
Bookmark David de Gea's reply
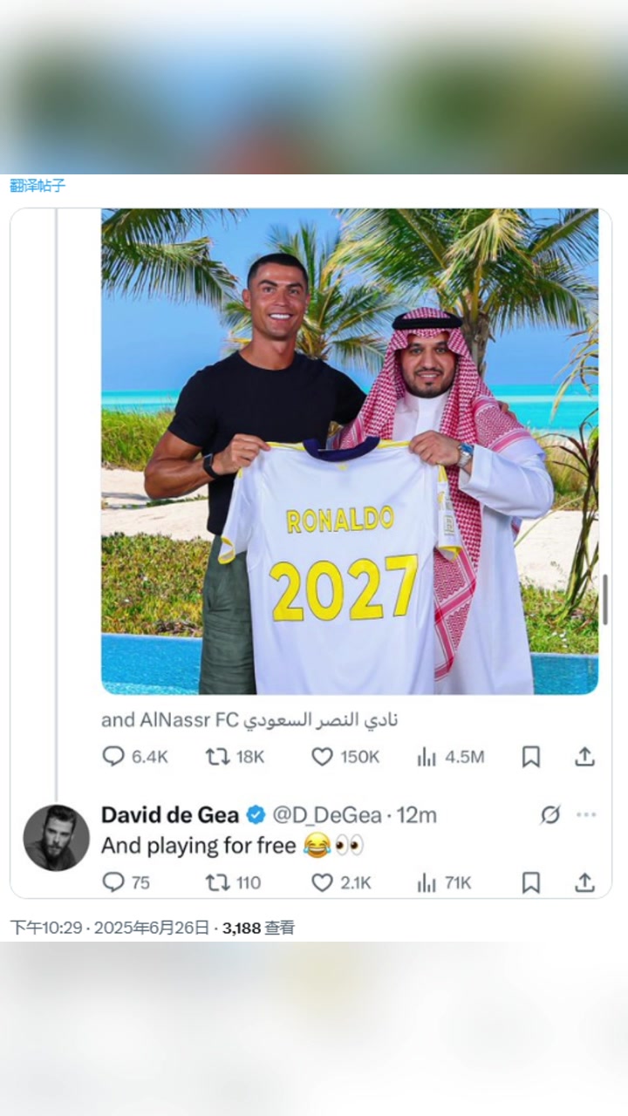click(530, 882)
